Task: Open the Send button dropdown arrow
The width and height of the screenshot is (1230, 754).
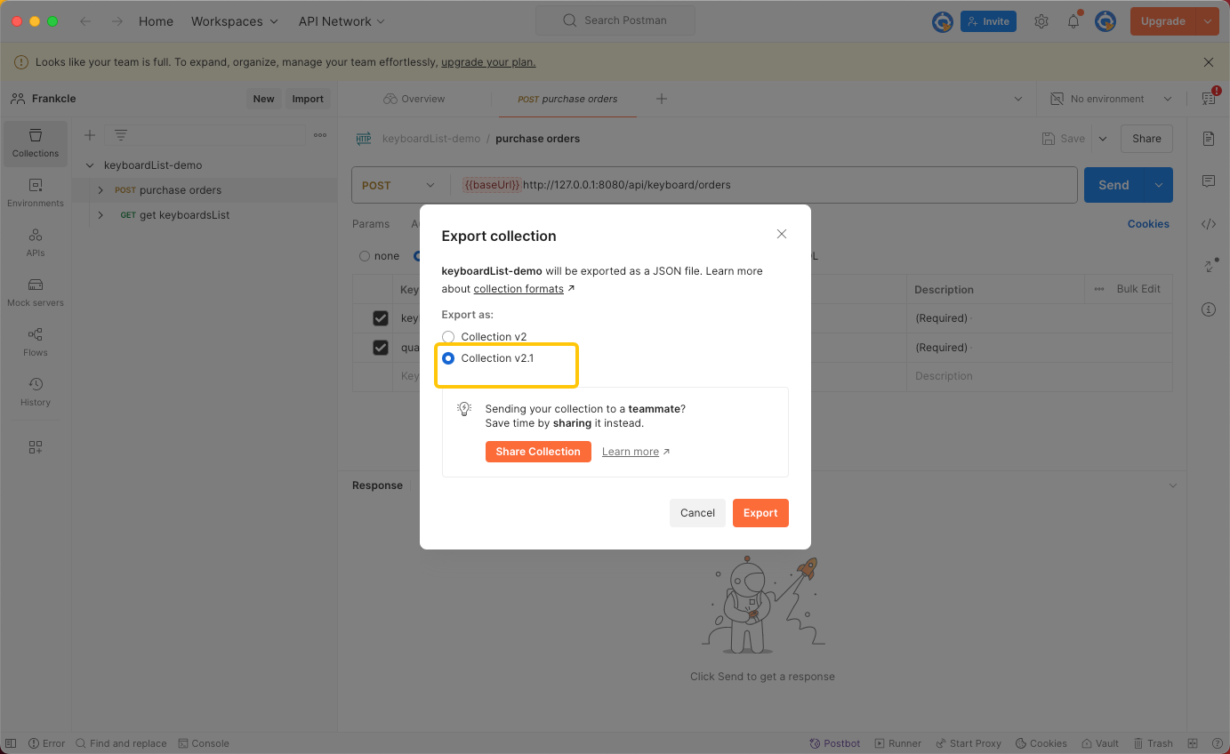Action: (1159, 185)
